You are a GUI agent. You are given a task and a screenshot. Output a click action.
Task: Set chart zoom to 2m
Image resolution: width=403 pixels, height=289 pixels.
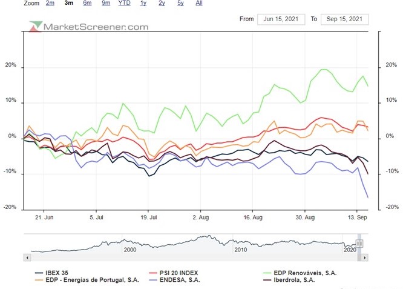[x=50, y=3]
